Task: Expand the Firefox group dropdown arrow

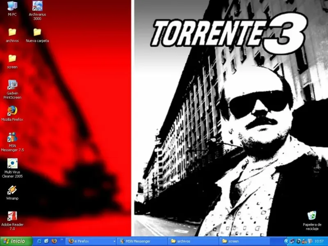Action: click(x=114, y=241)
